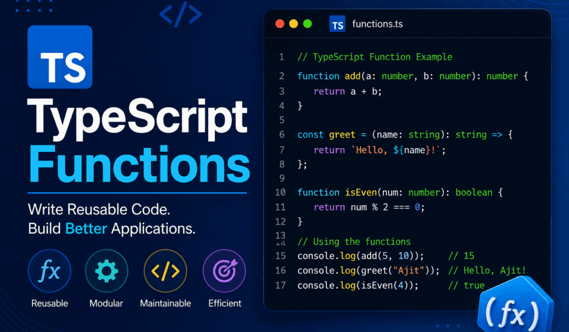Click the 'Maintainable' label
The image size is (569, 332).
(x=165, y=304)
